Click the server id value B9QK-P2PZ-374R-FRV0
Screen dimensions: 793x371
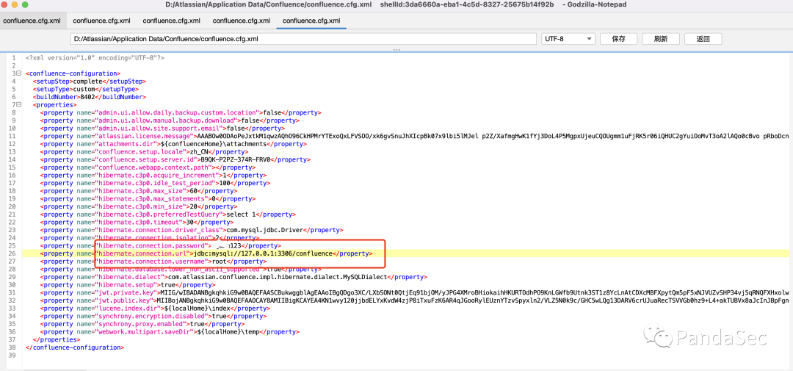point(236,159)
